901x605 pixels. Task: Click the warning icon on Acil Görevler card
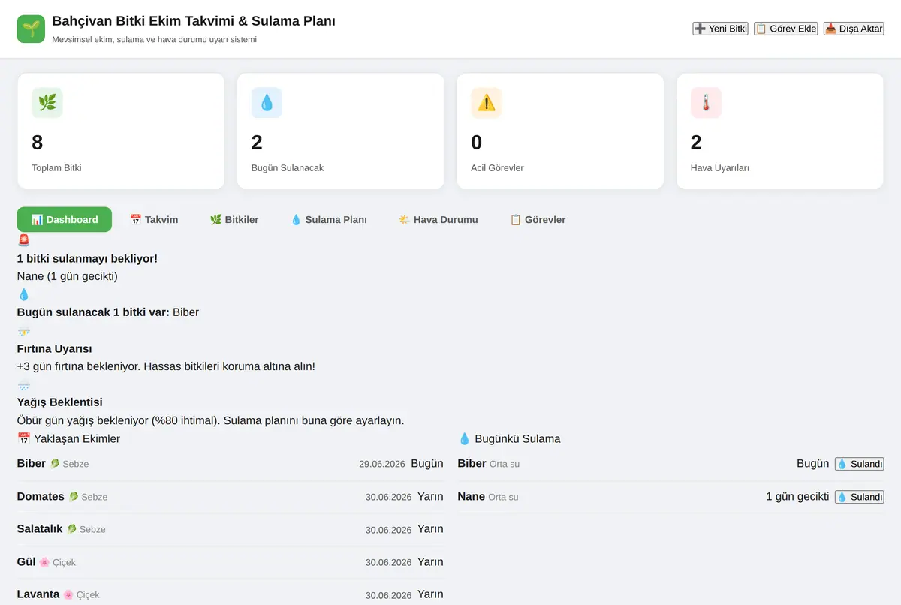pyautogui.click(x=487, y=103)
